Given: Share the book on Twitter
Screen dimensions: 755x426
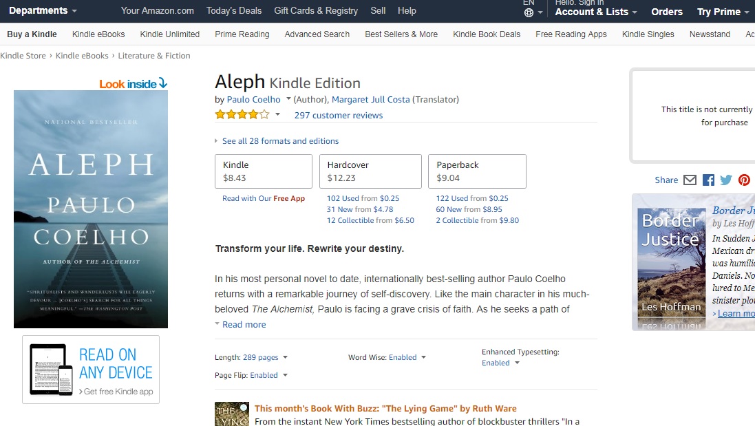Looking at the screenshot, I should coord(726,180).
